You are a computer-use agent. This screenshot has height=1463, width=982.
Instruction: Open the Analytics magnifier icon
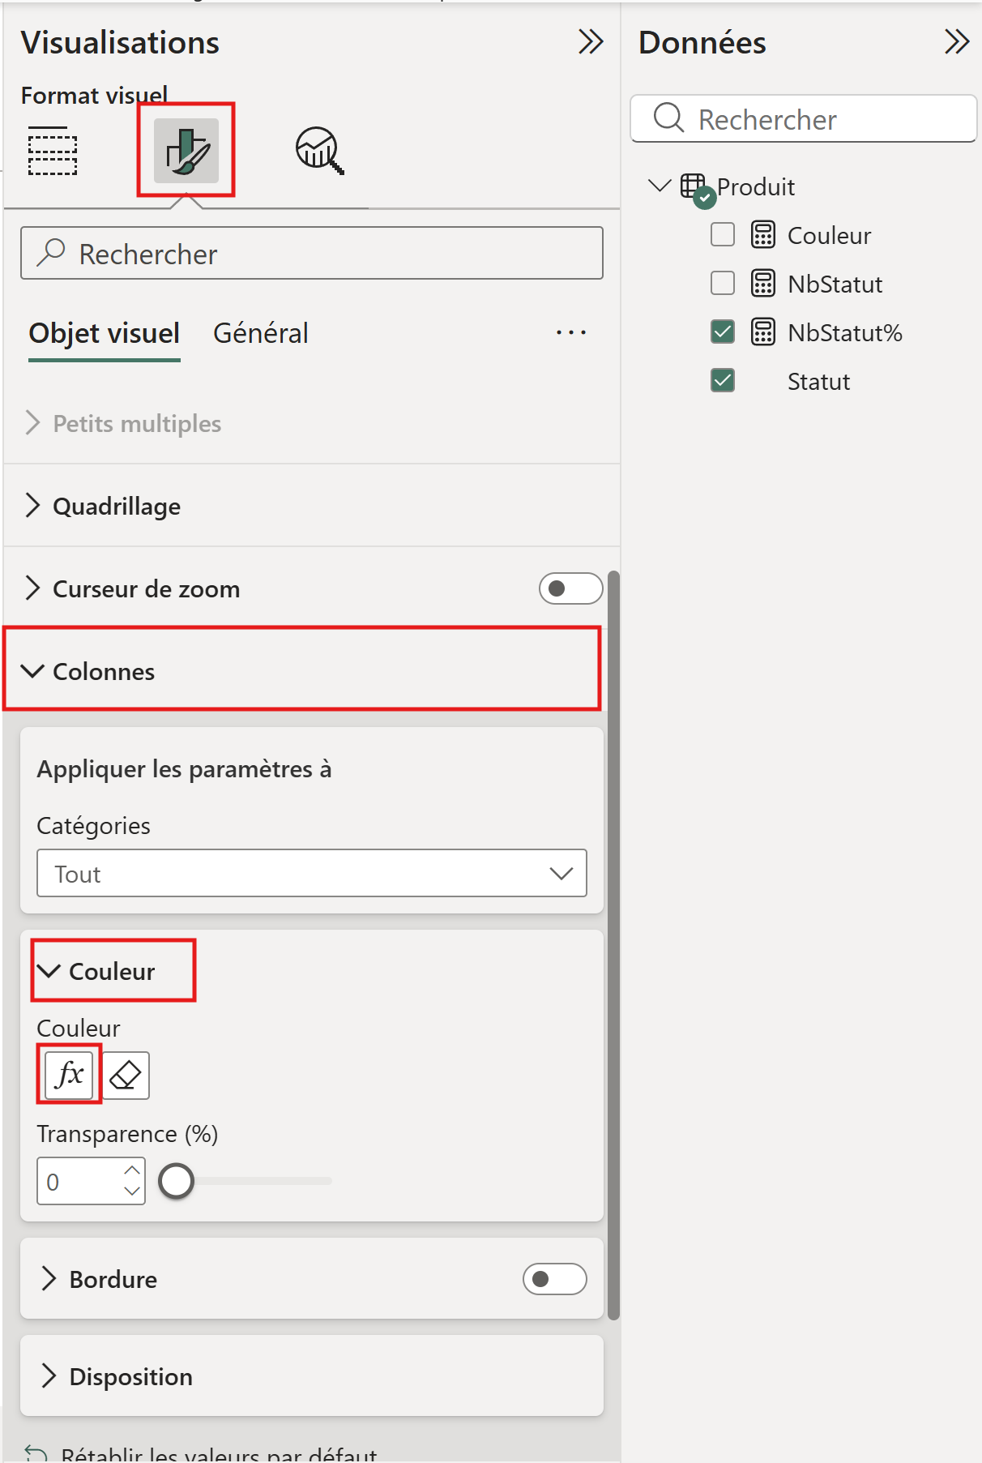pos(319,151)
